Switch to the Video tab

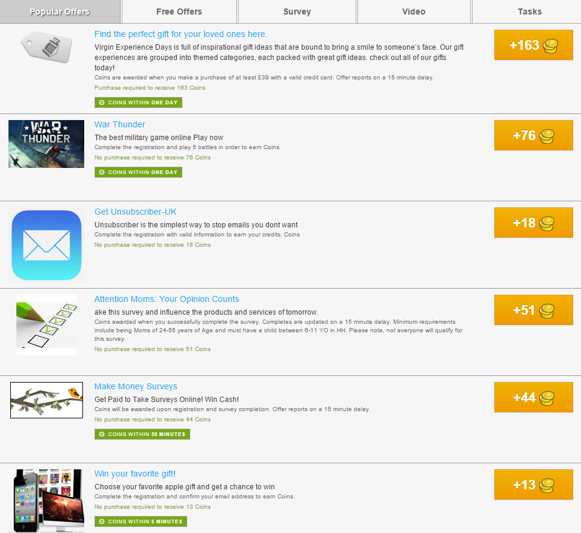414,12
